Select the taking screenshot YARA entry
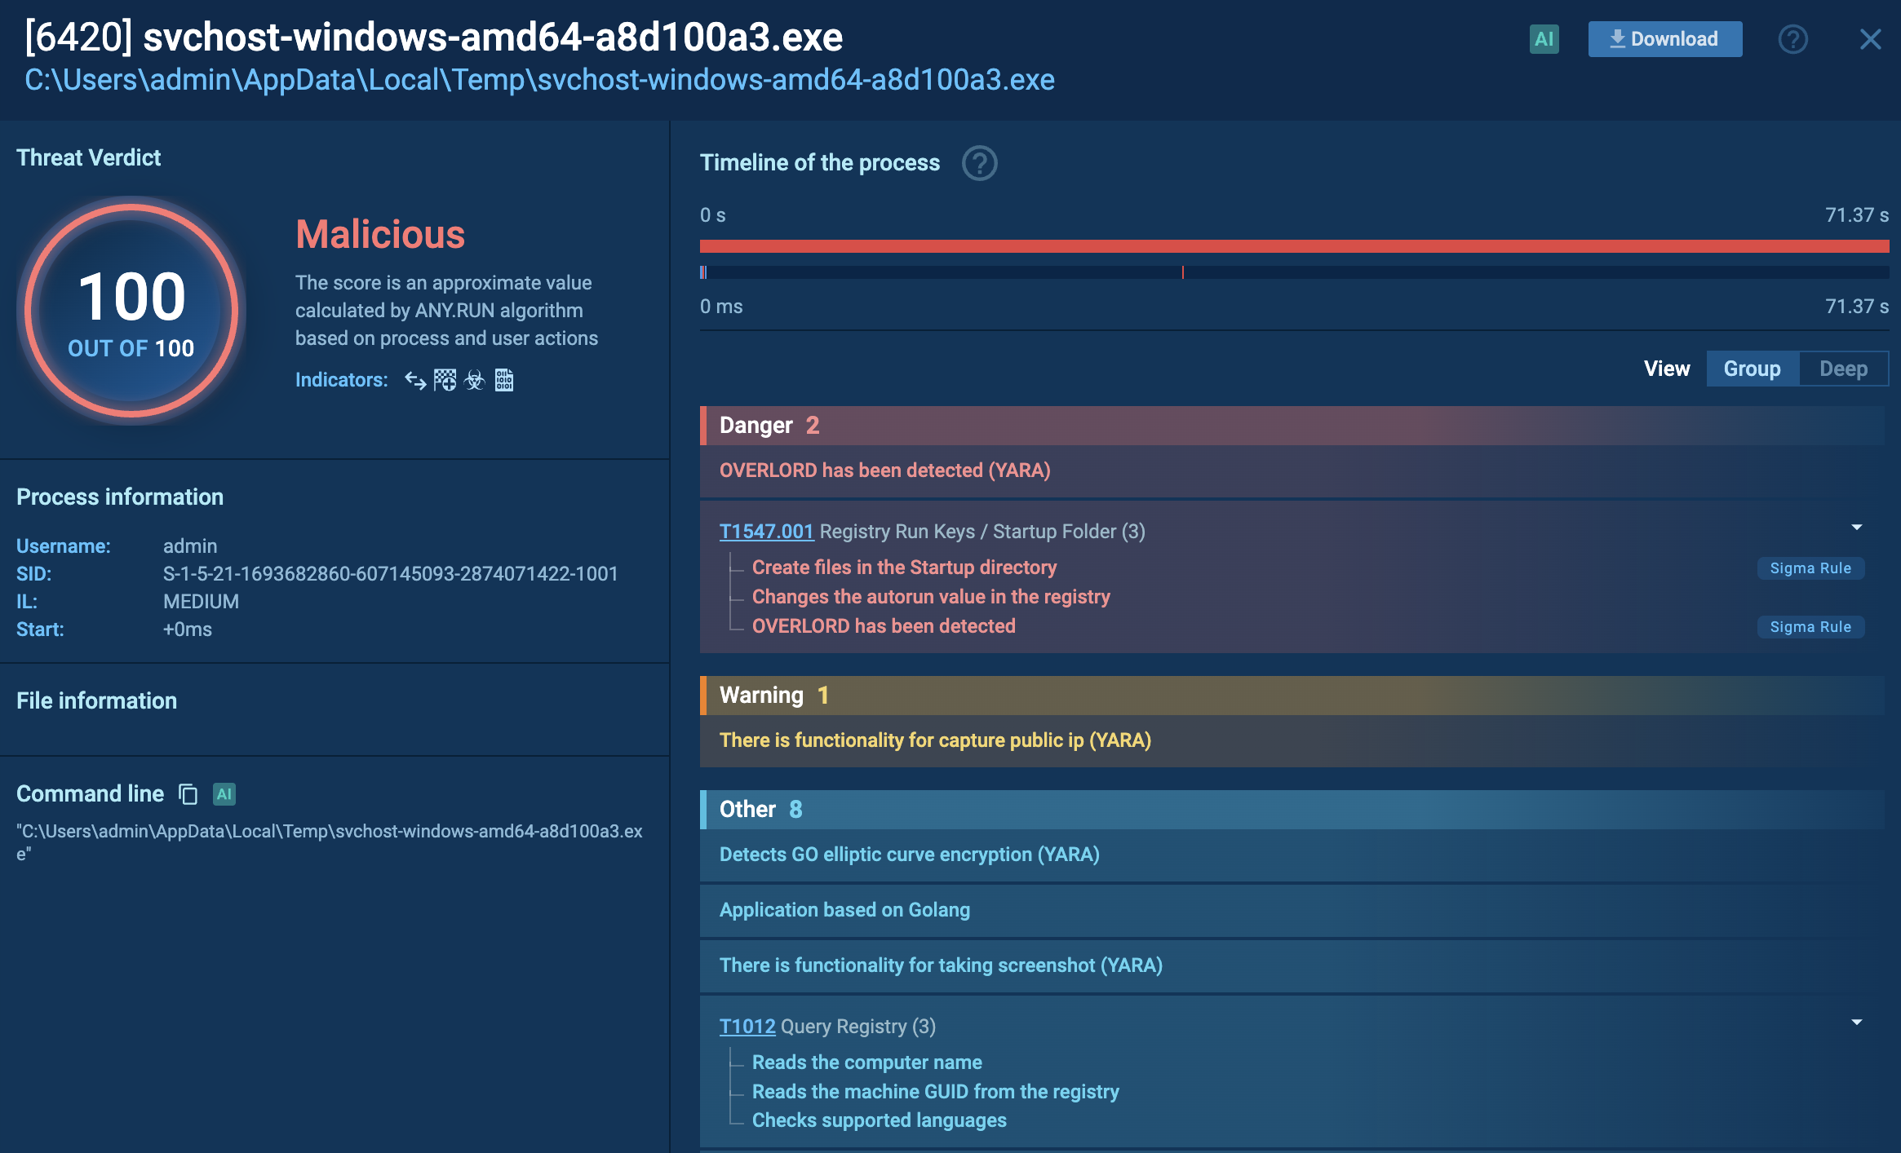 tap(1292, 965)
